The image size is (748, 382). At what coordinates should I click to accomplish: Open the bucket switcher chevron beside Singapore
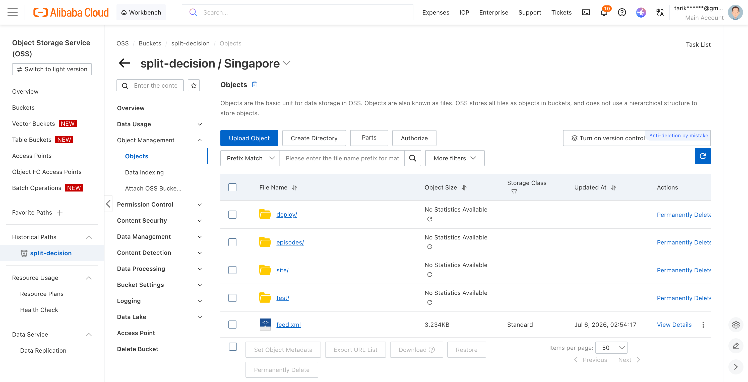tap(286, 63)
